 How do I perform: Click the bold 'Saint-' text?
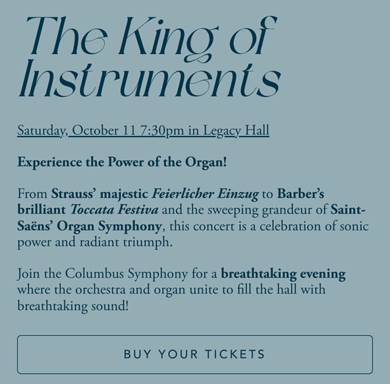[348, 210]
